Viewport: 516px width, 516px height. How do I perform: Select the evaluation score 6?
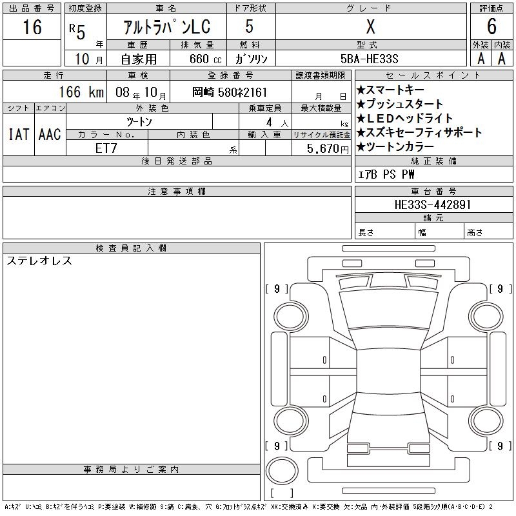point(491,27)
